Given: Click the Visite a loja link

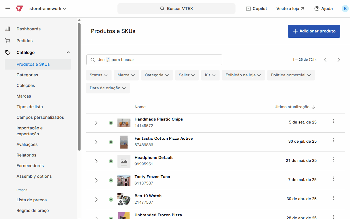Looking at the screenshot, I should pyautogui.click(x=290, y=9).
